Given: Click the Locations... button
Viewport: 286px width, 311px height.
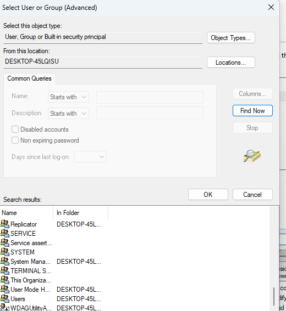Looking at the screenshot, I should coord(230,63).
